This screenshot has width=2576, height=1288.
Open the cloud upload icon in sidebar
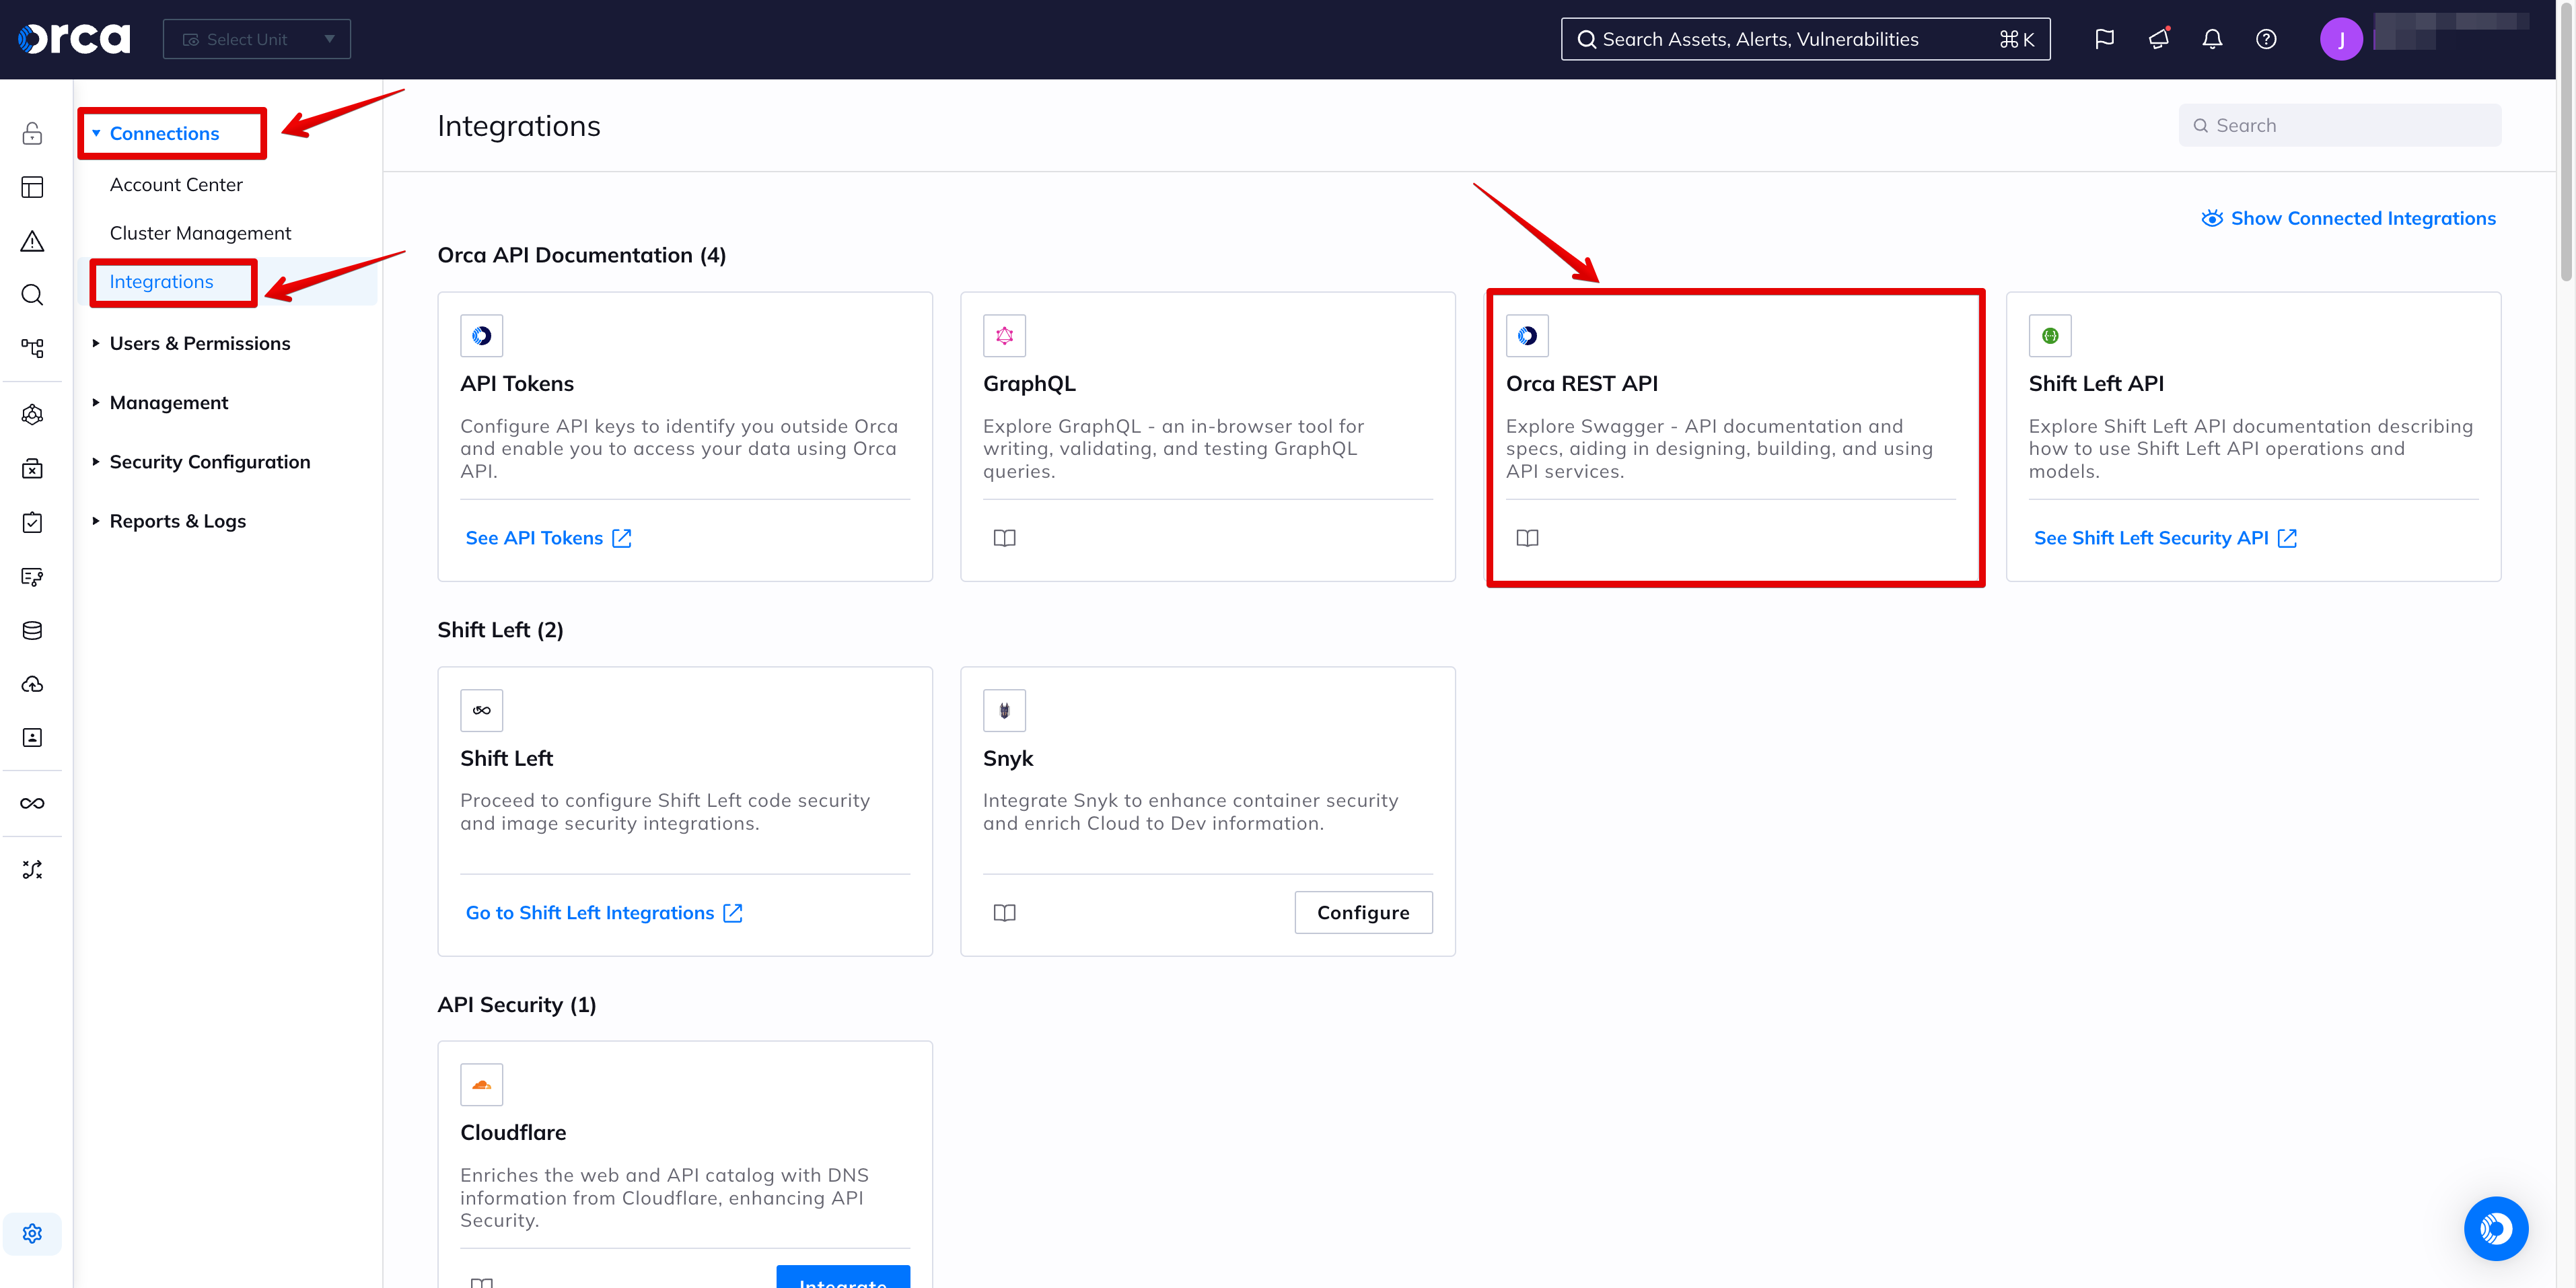click(32, 684)
